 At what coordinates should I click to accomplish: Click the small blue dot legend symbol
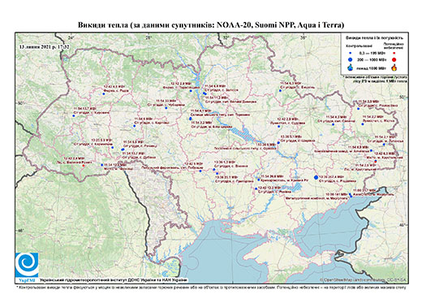(x=351, y=54)
